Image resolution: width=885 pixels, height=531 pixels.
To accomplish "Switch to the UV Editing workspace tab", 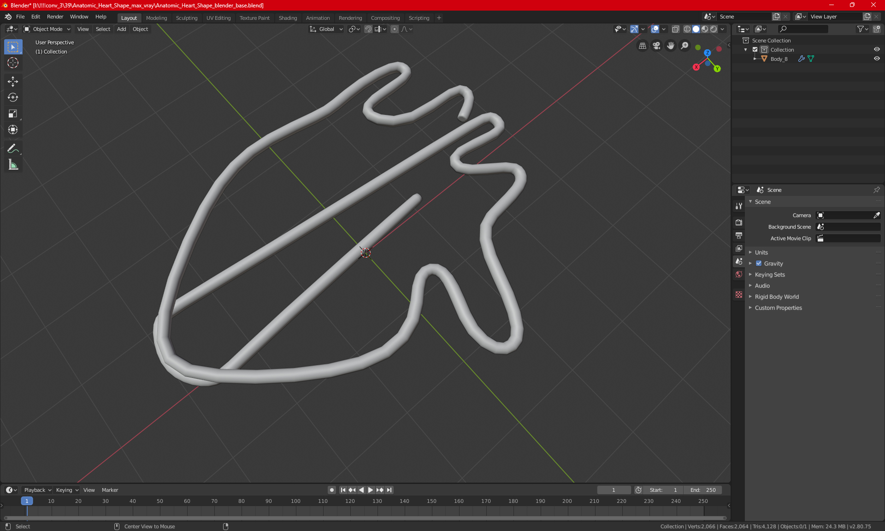I will coord(218,18).
